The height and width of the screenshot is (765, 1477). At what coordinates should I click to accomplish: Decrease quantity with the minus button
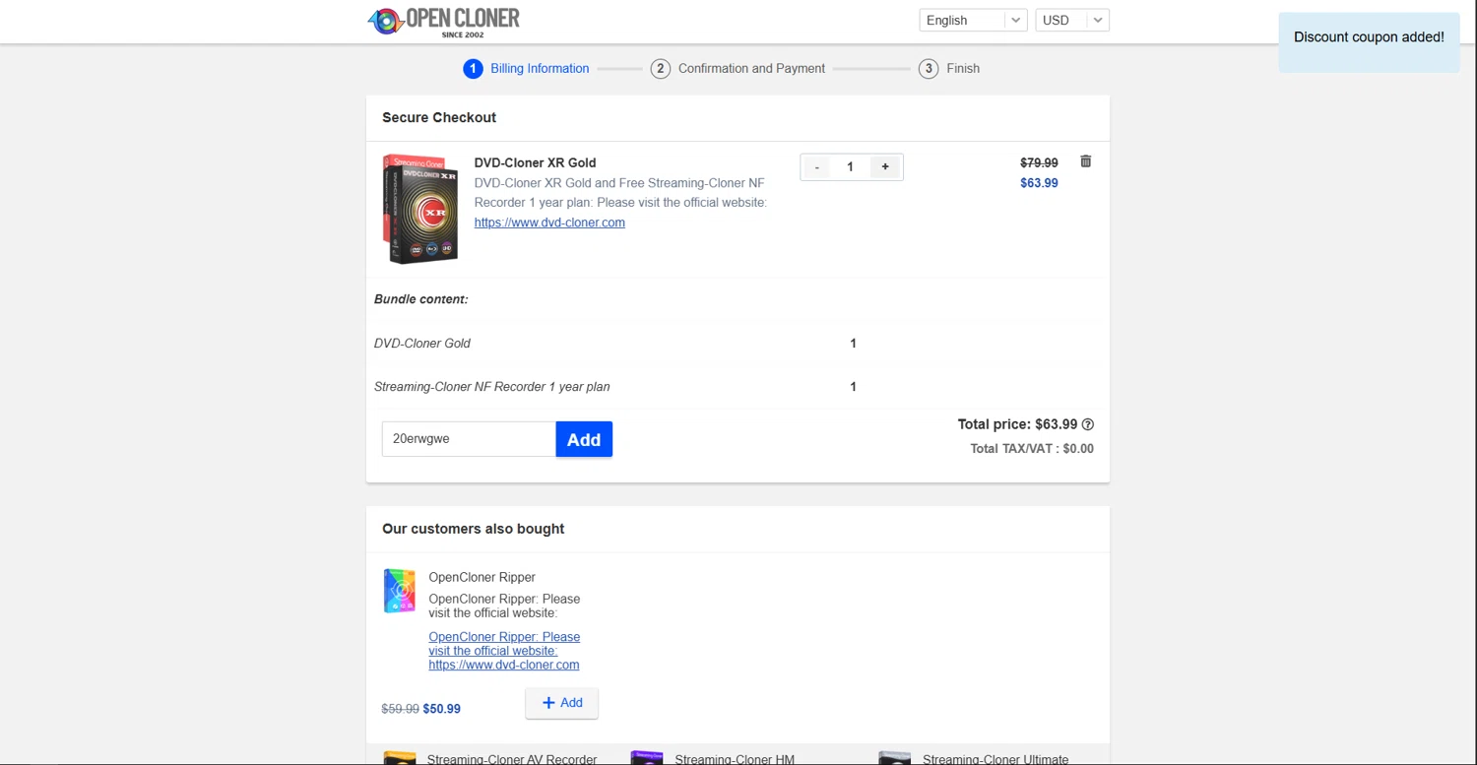pos(816,167)
